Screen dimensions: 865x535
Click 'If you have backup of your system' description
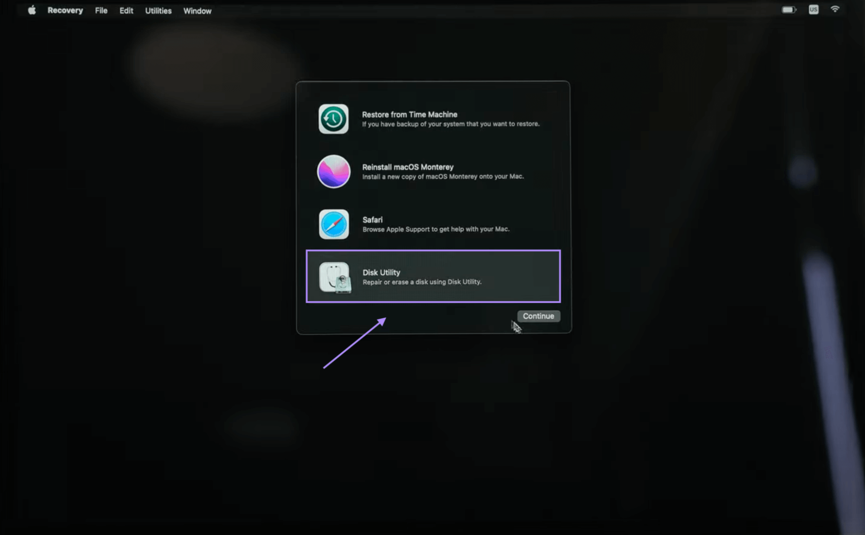coord(450,124)
